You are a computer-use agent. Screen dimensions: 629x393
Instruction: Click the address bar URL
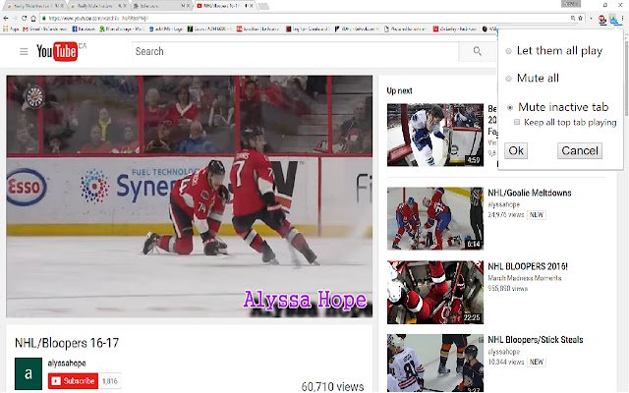98,18
